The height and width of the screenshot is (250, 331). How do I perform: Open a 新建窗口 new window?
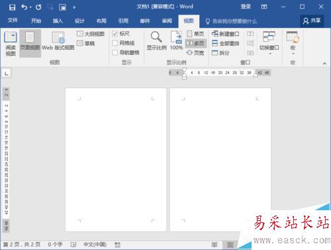(225, 34)
